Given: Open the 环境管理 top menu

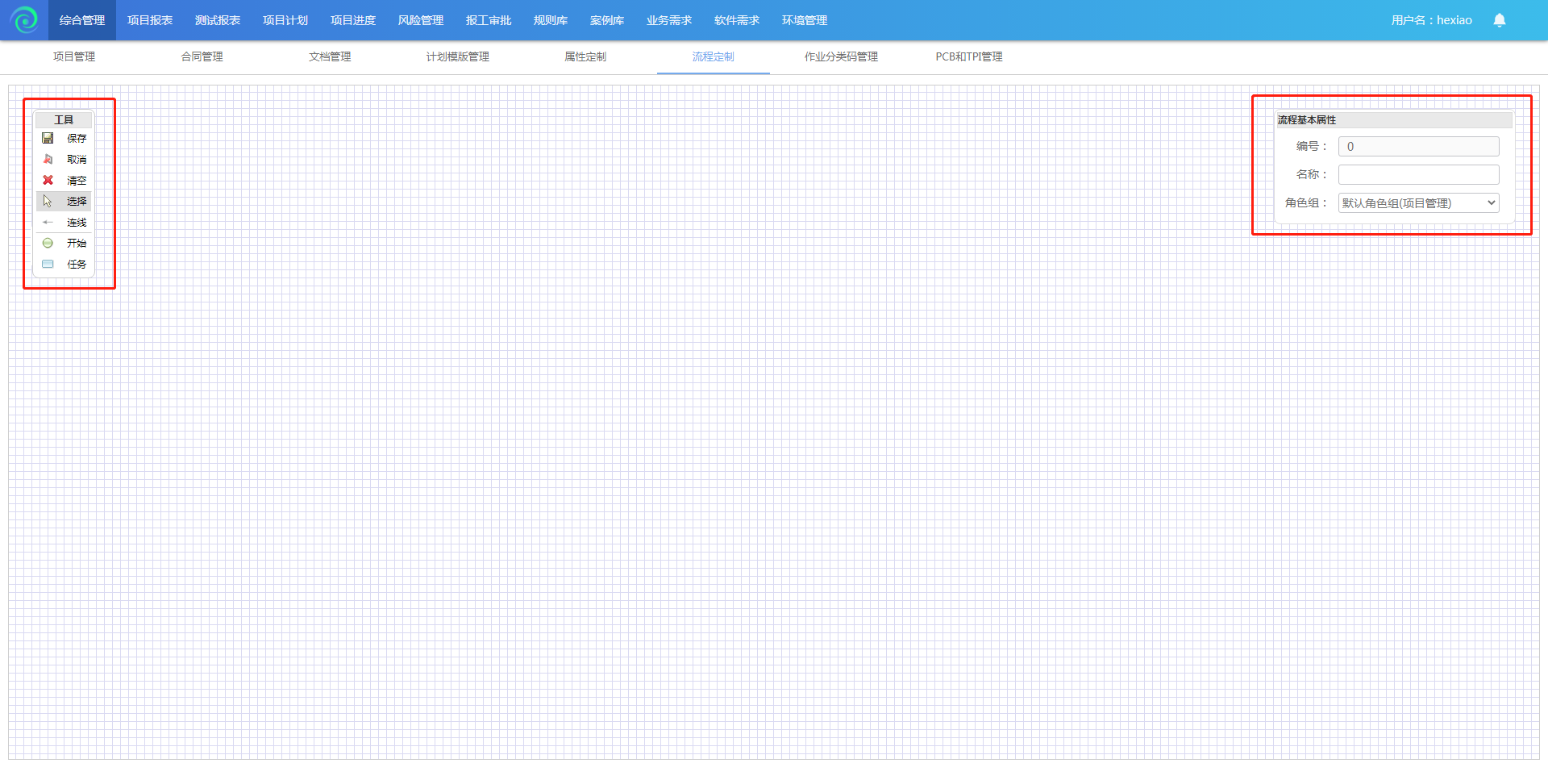Looking at the screenshot, I should 805,20.
